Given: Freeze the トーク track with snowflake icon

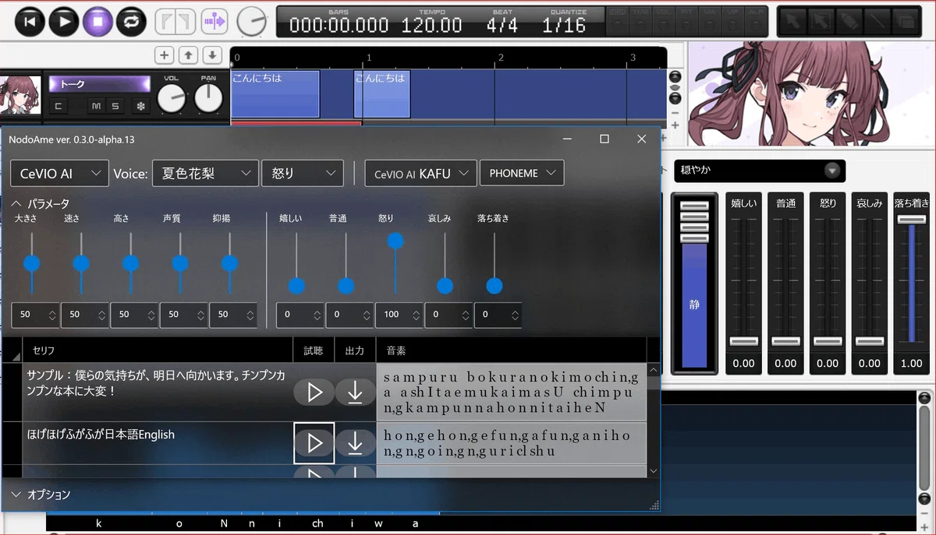Looking at the screenshot, I should pyautogui.click(x=141, y=106).
